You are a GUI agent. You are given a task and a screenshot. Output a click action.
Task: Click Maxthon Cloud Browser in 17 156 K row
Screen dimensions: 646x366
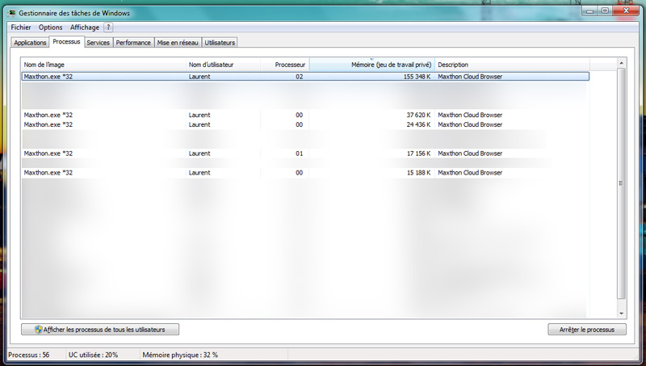[x=470, y=154]
